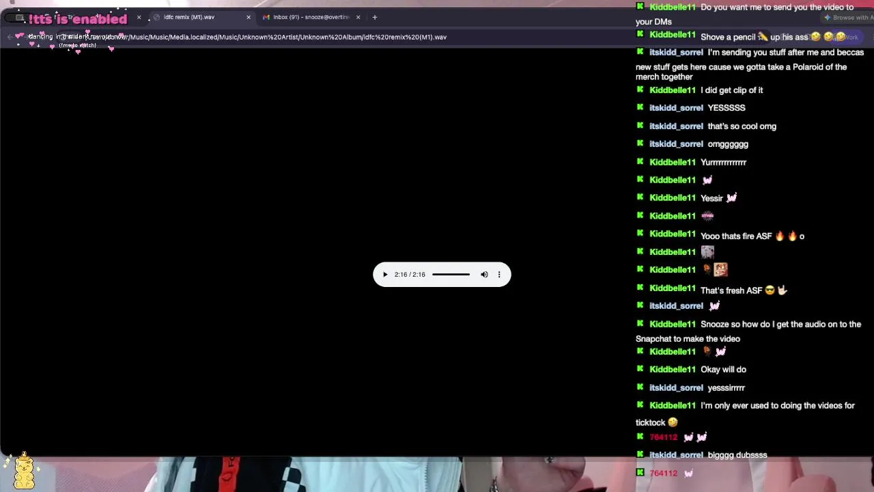Click the Kick badge beside the 'omgggggg' message
The width and height of the screenshot is (874, 492).
[640, 143]
